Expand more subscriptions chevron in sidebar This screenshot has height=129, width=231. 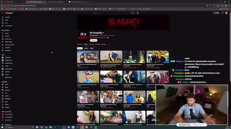3,77
